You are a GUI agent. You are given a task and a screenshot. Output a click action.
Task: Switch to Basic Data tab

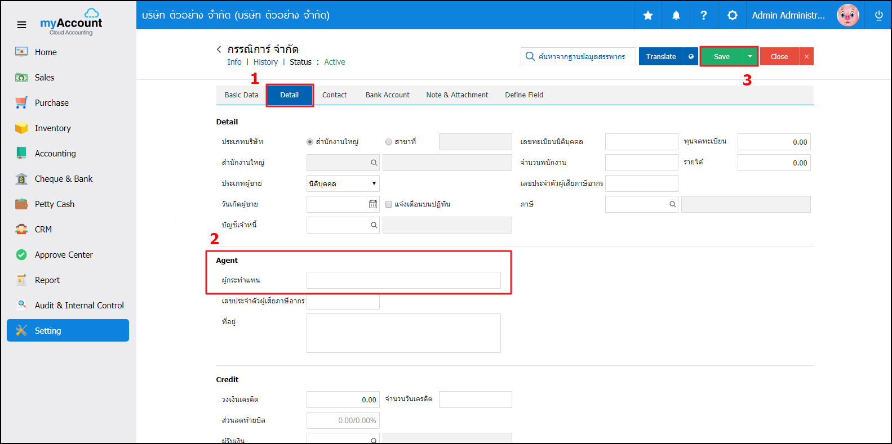241,95
